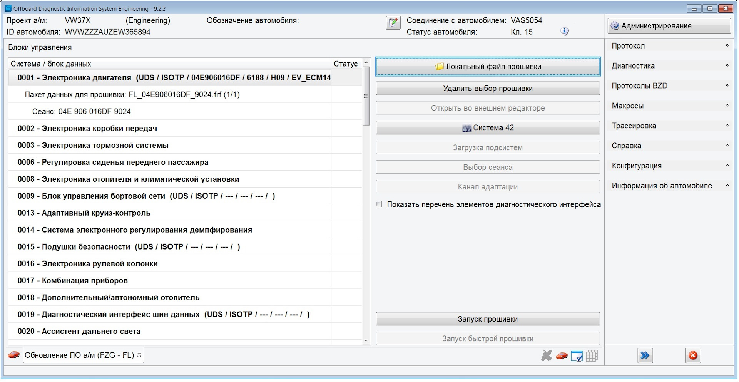The height and width of the screenshot is (382, 739).
Task: Click the control unit list scroll down arrow
Action: [x=366, y=340]
